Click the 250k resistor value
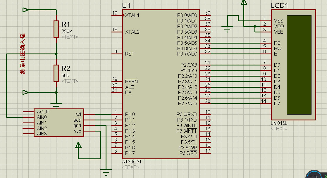Screen dimensions: 327x178 pyautogui.click(x=66, y=32)
